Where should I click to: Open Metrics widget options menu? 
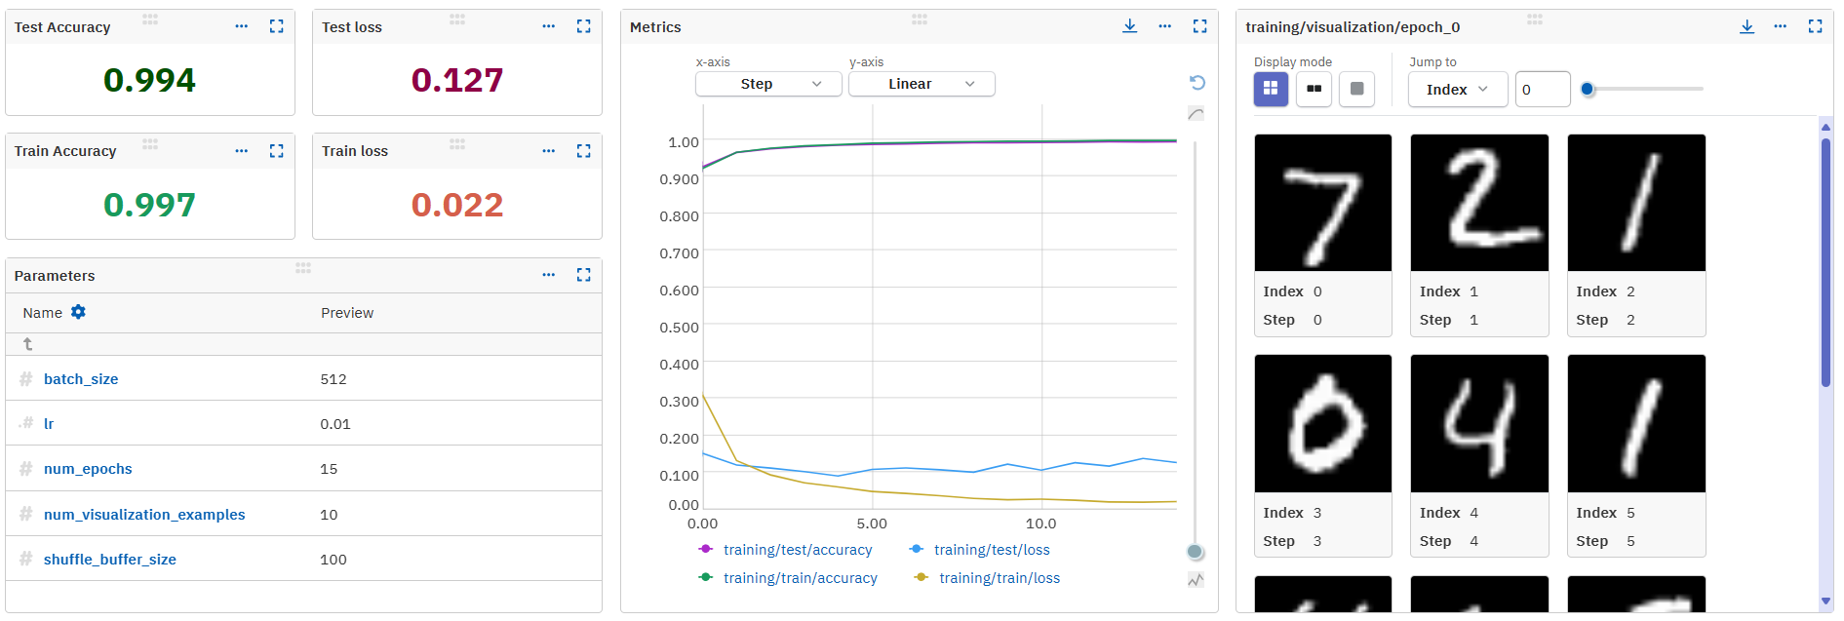click(1164, 26)
